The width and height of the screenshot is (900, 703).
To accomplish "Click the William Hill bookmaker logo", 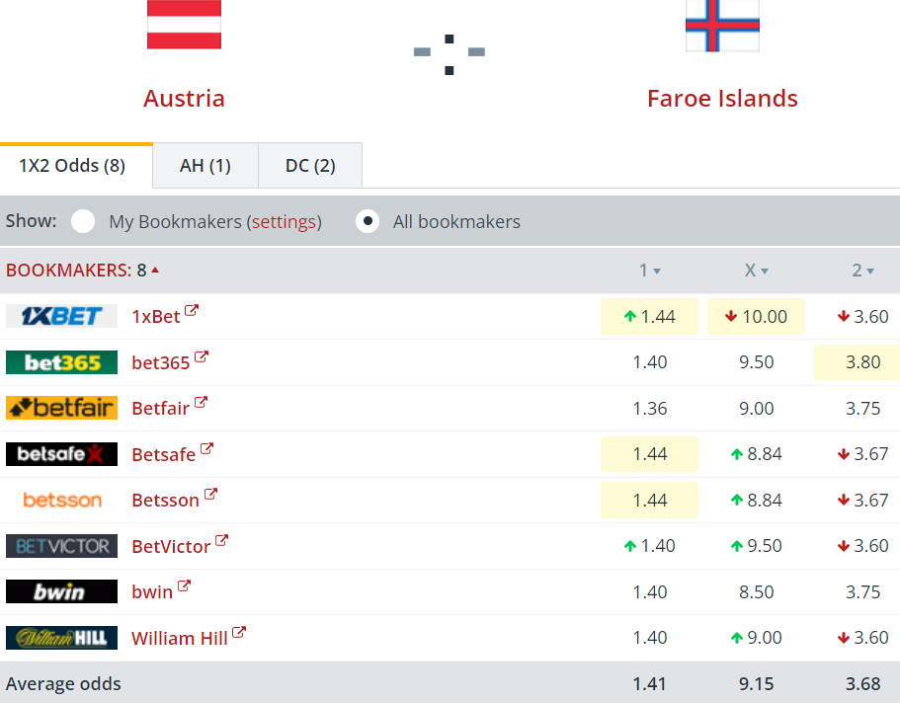I will (x=61, y=638).
